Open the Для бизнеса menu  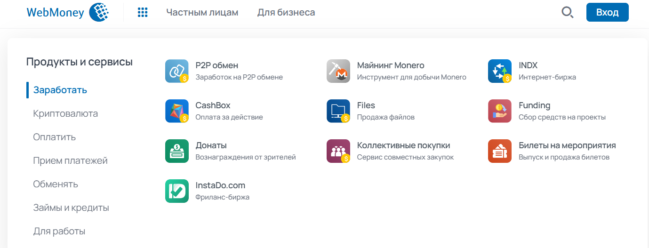point(286,13)
